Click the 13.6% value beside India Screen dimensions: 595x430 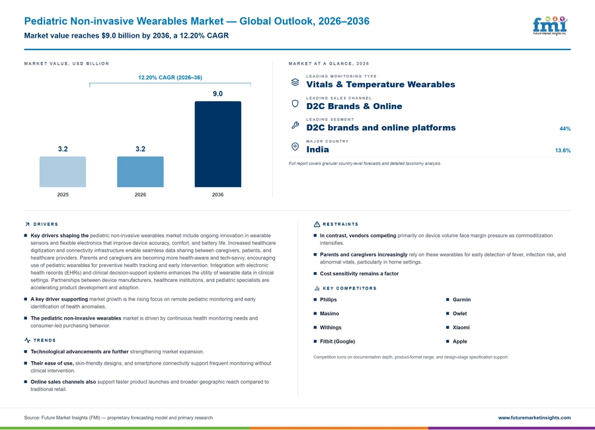563,151
